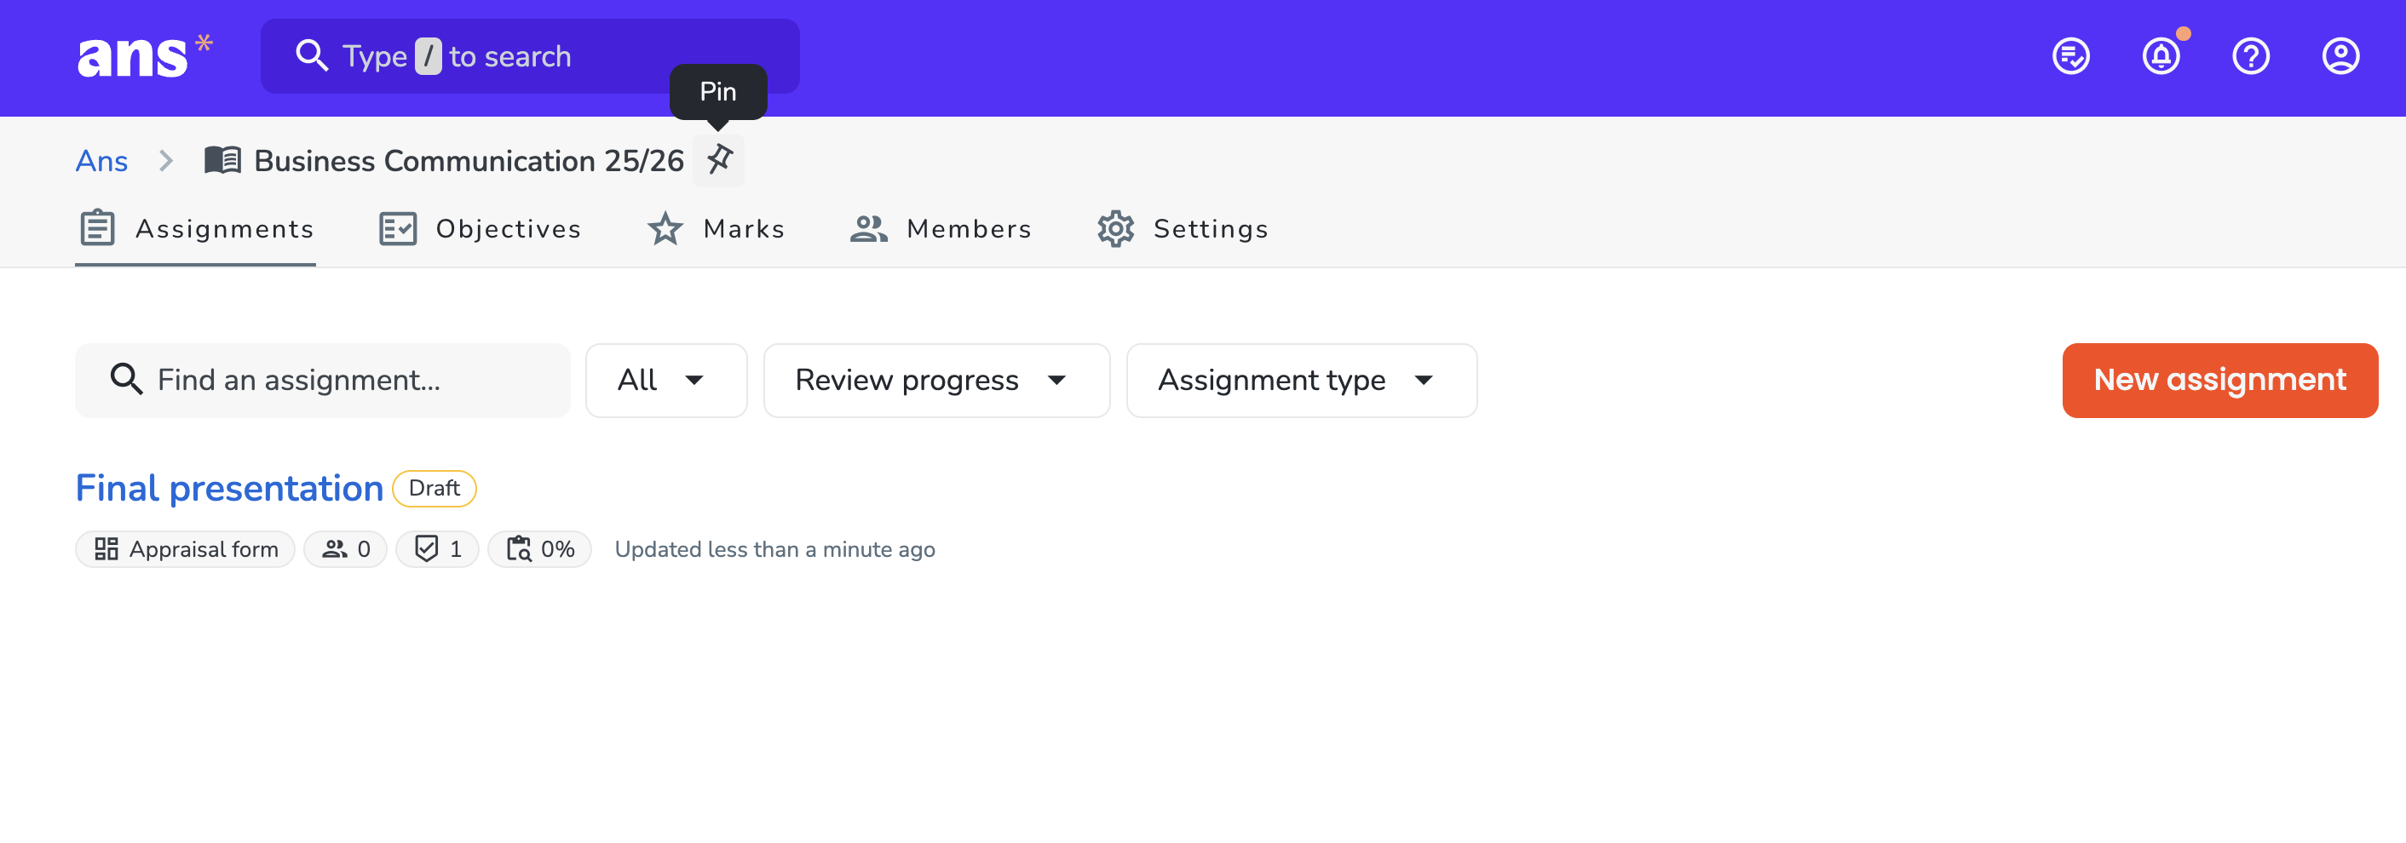Click the ans logo in header
The image size is (2406, 843).
click(145, 56)
